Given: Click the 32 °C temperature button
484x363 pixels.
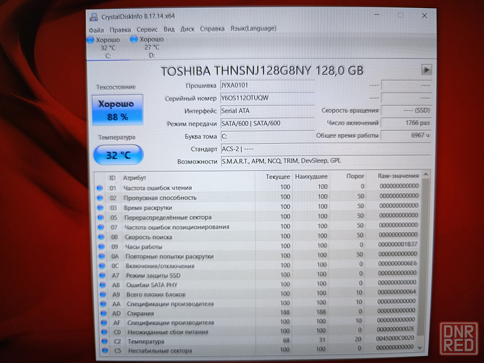Looking at the screenshot, I should coord(119,155).
